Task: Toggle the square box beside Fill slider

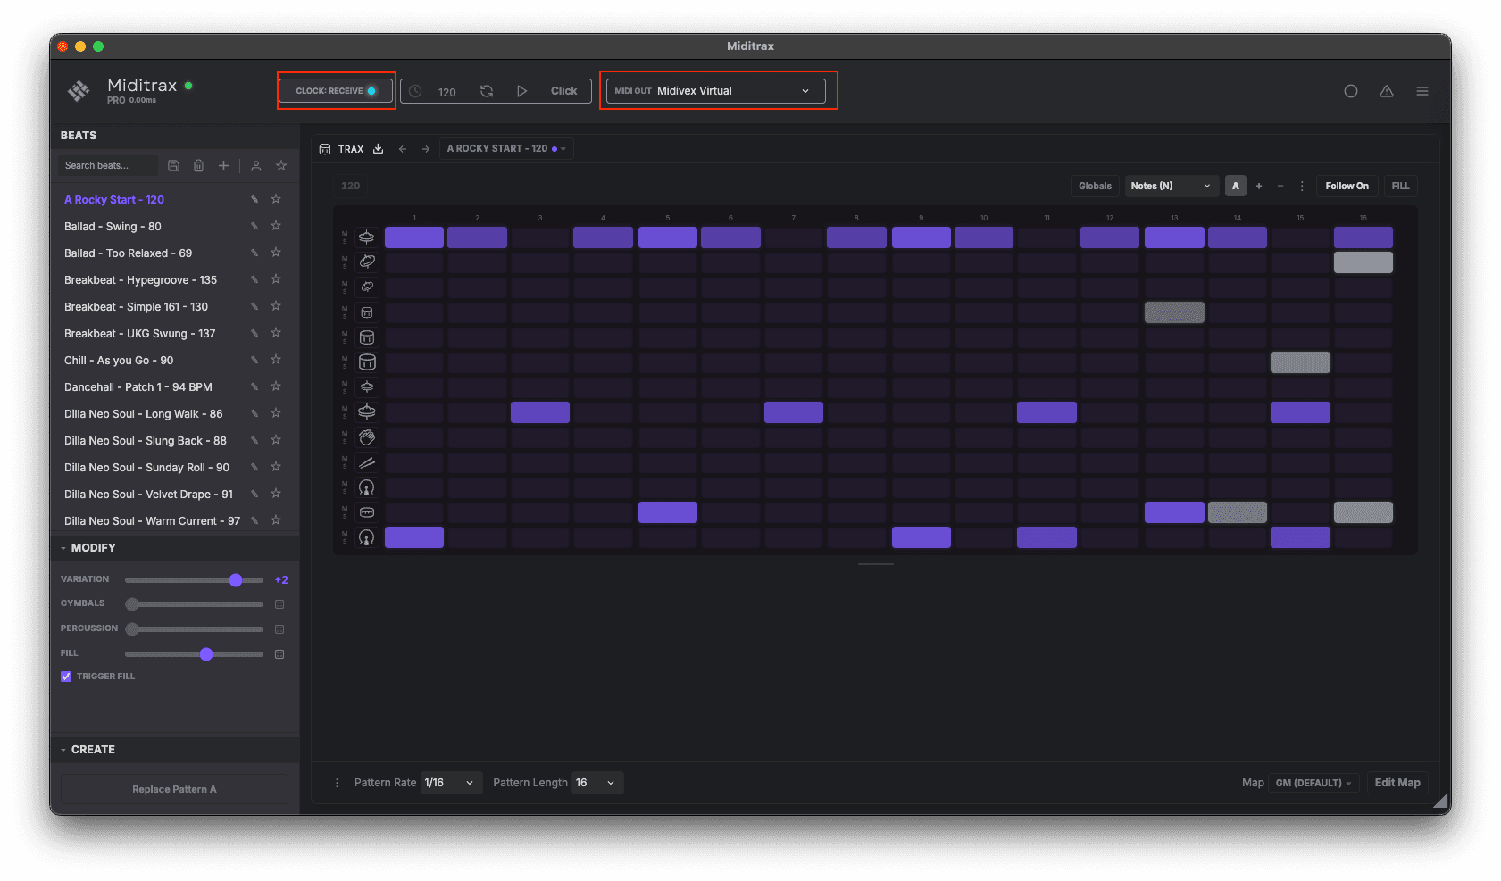Action: click(x=279, y=654)
